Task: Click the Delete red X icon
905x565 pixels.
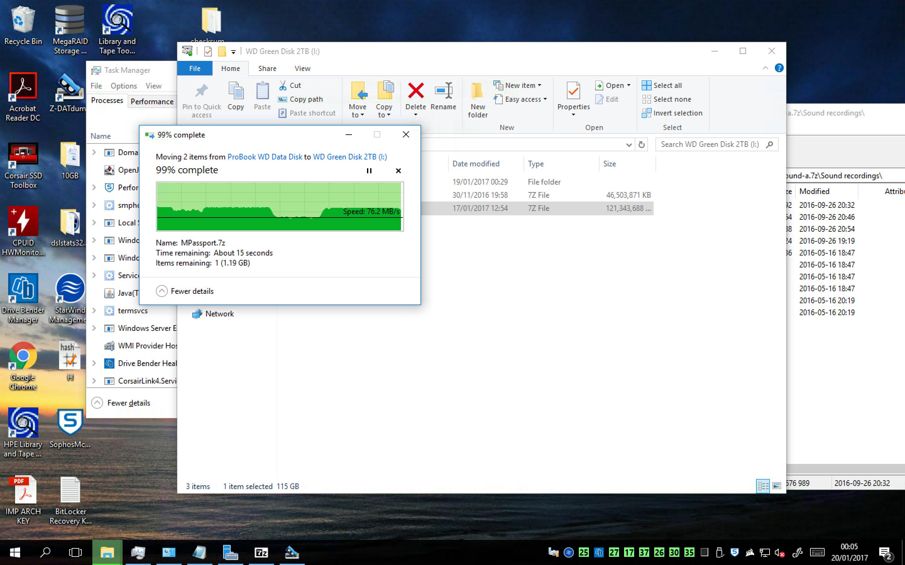Action: click(415, 91)
